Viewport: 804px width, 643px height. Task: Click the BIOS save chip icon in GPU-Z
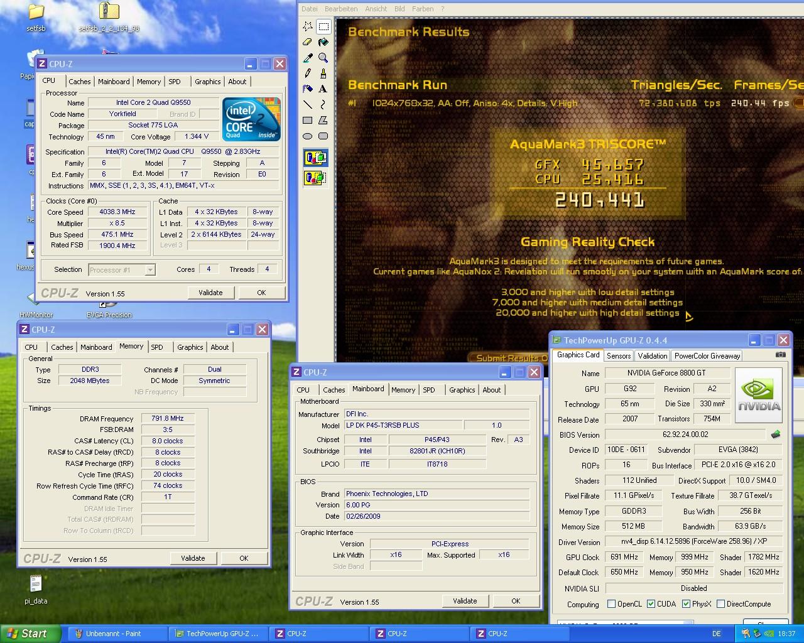coord(776,435)
